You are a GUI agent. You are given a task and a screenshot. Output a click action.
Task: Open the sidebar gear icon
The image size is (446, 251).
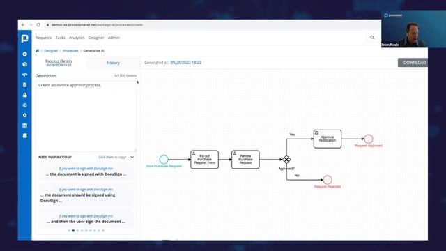[x=25, y=116]
